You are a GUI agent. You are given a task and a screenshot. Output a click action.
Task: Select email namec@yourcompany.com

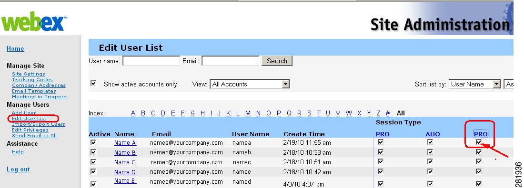coord(186,162)
